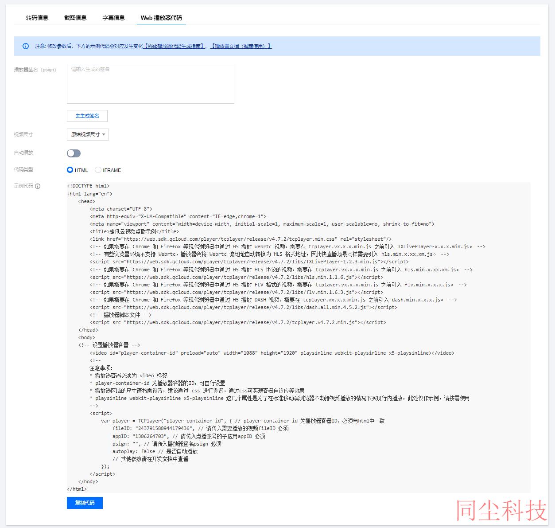Click the TXLivePlayer-1.2.3.min.js script line
The image size is (555, 528).
point(249,262)
